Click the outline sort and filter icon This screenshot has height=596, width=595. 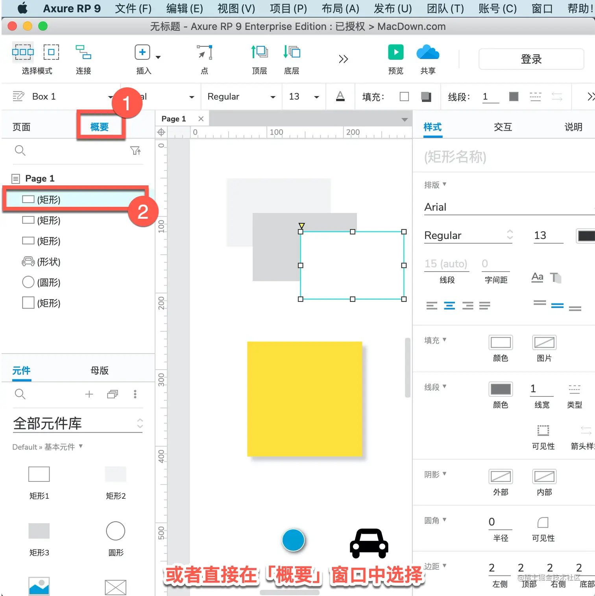[x=136, y=151]
